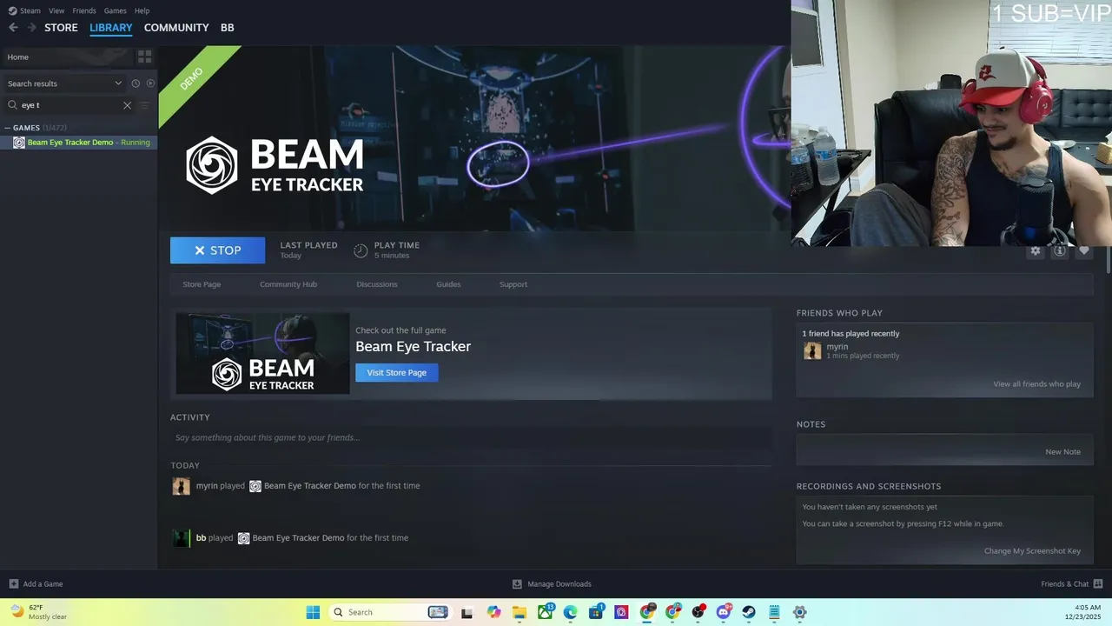Navigate forward with the right arrow
Image resolution: width=1112 pixels, height=626 pixels.
pyautogui.click(x=32, y=28)
